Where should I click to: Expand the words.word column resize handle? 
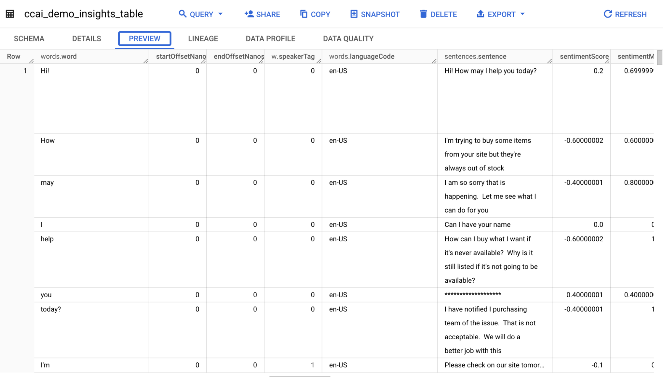(146, 61)
